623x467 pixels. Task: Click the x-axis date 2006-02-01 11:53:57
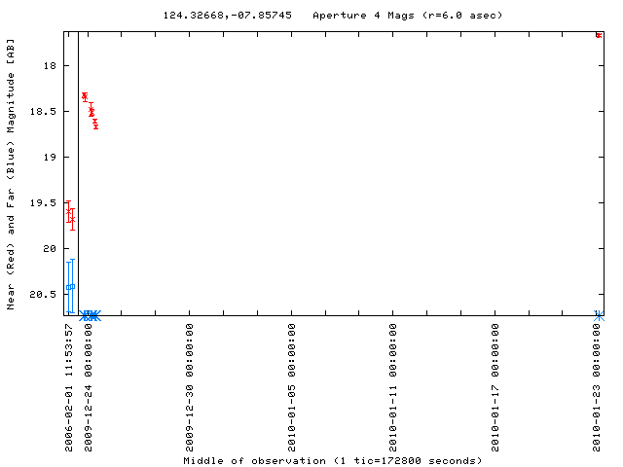tap(69, 387)
